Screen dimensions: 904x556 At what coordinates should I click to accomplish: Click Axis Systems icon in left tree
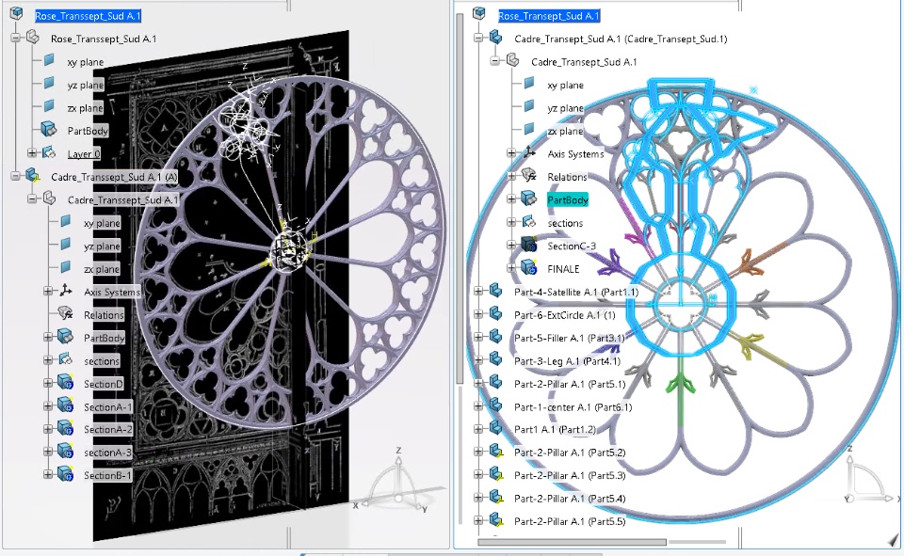click(x=66, y=291)
